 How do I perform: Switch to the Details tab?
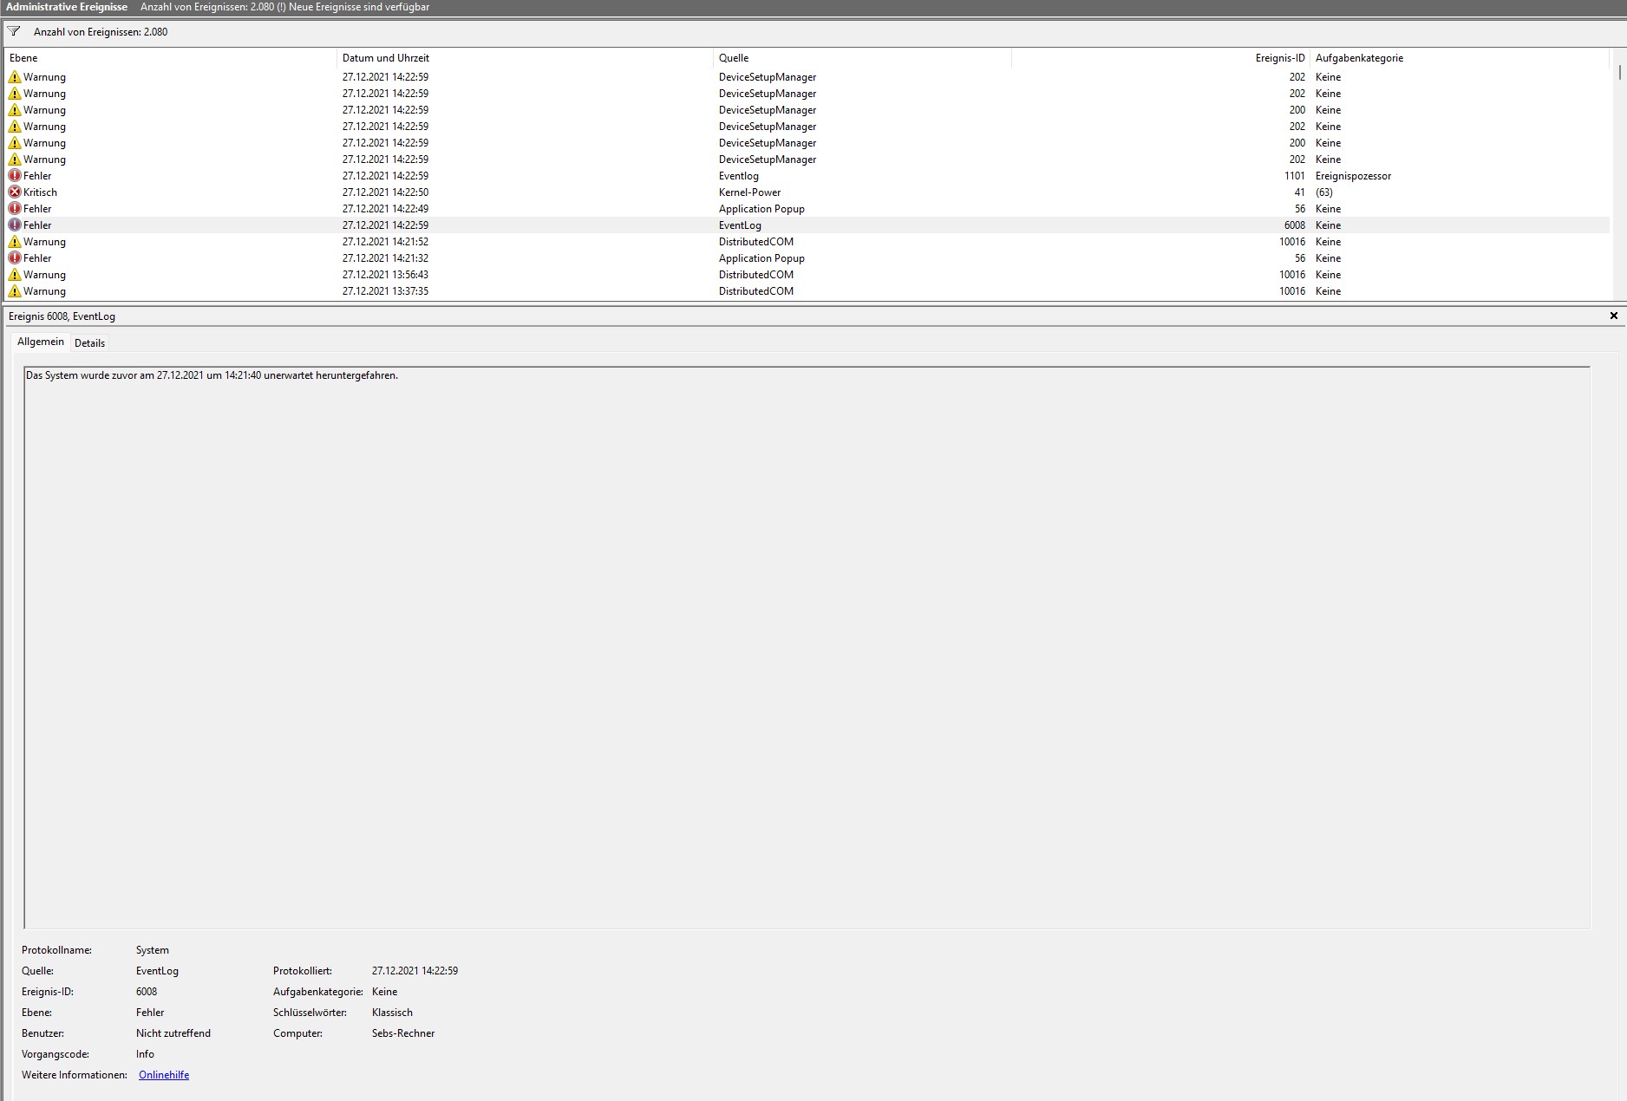89,343
